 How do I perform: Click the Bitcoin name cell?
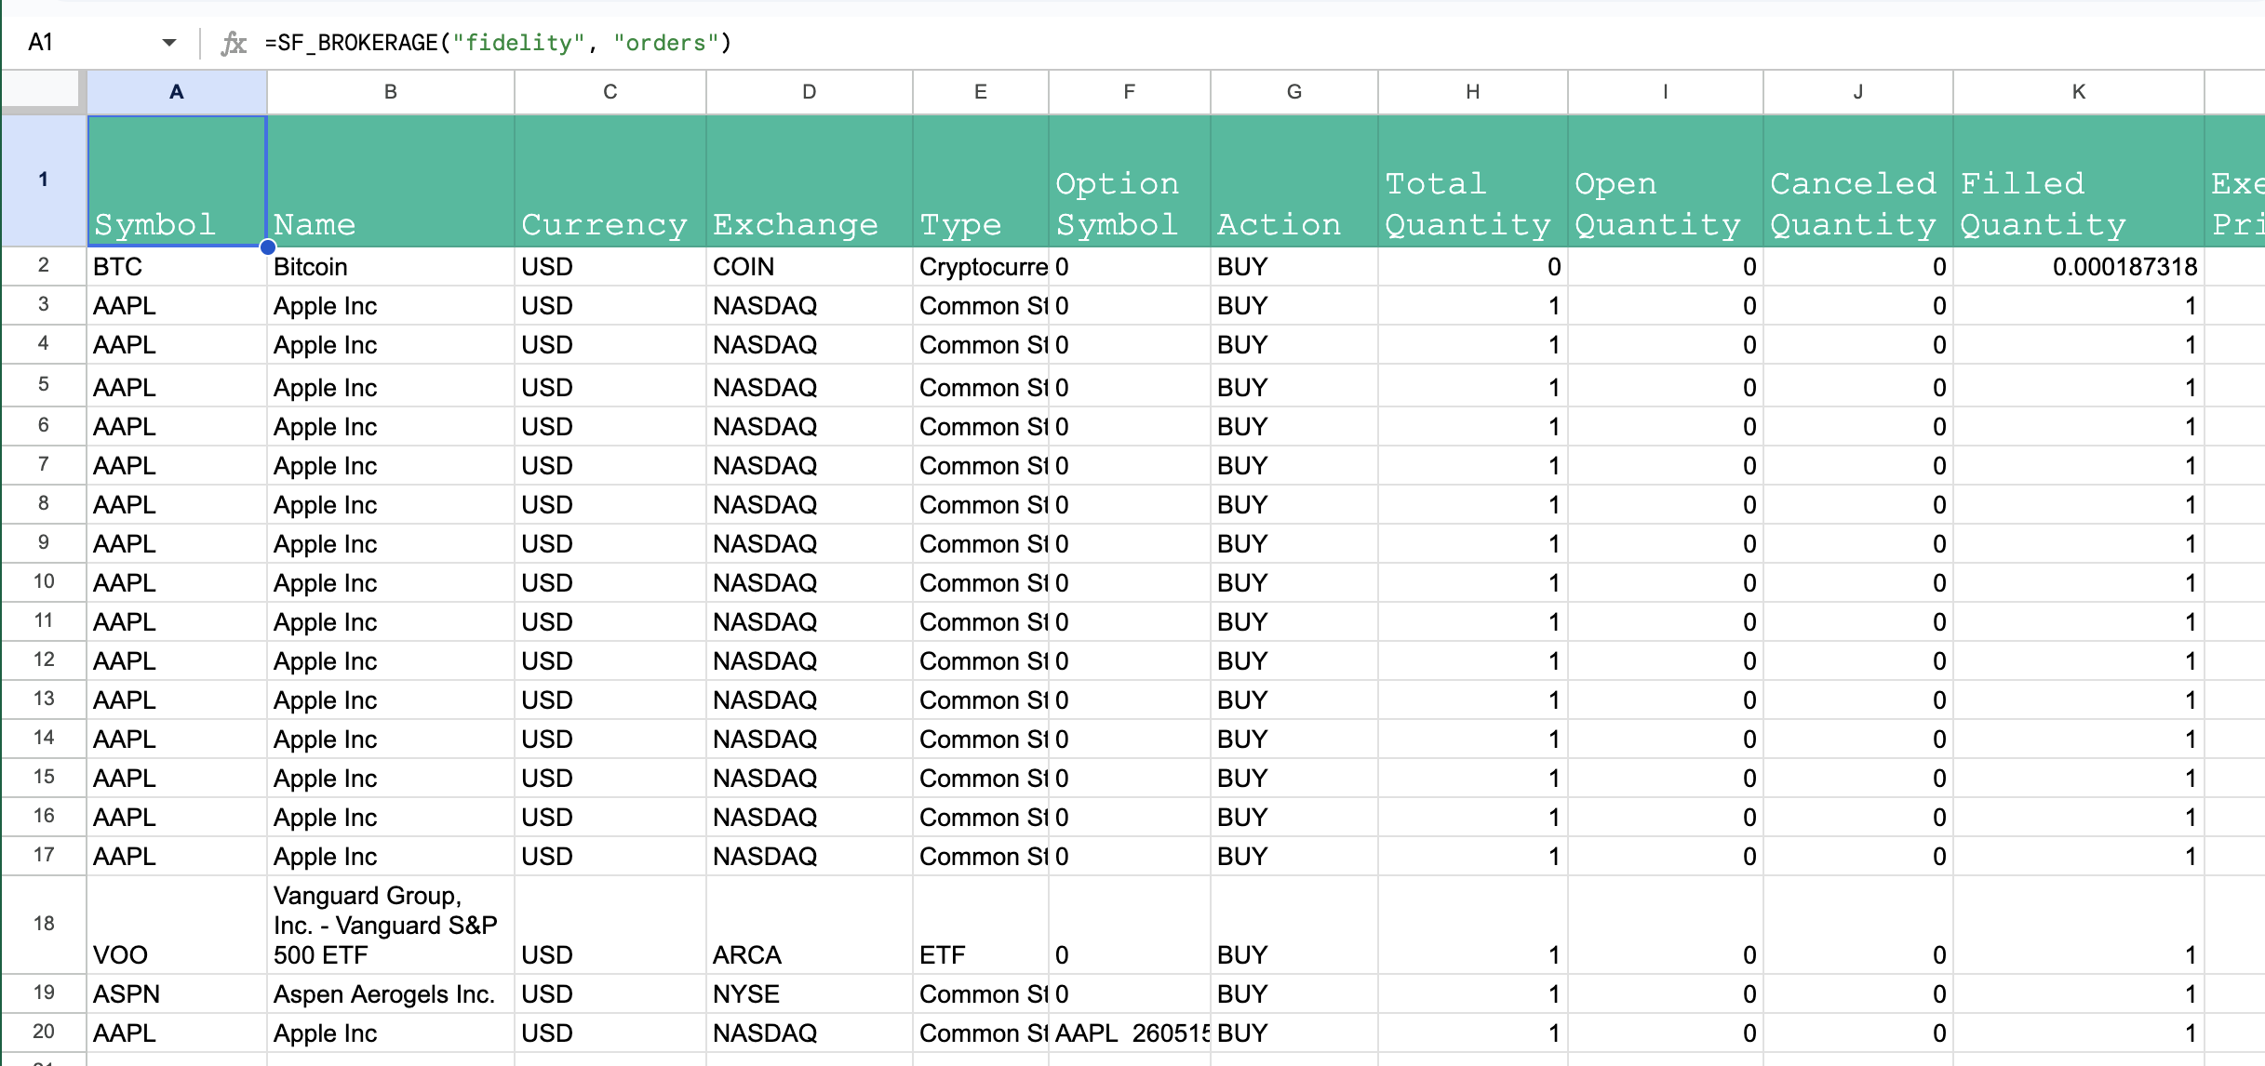pyautogui.click(x=391, y=267)
